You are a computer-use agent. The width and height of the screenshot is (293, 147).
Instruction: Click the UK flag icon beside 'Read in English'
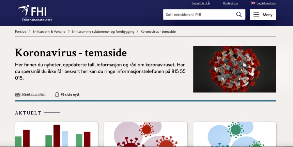point(18,94)
